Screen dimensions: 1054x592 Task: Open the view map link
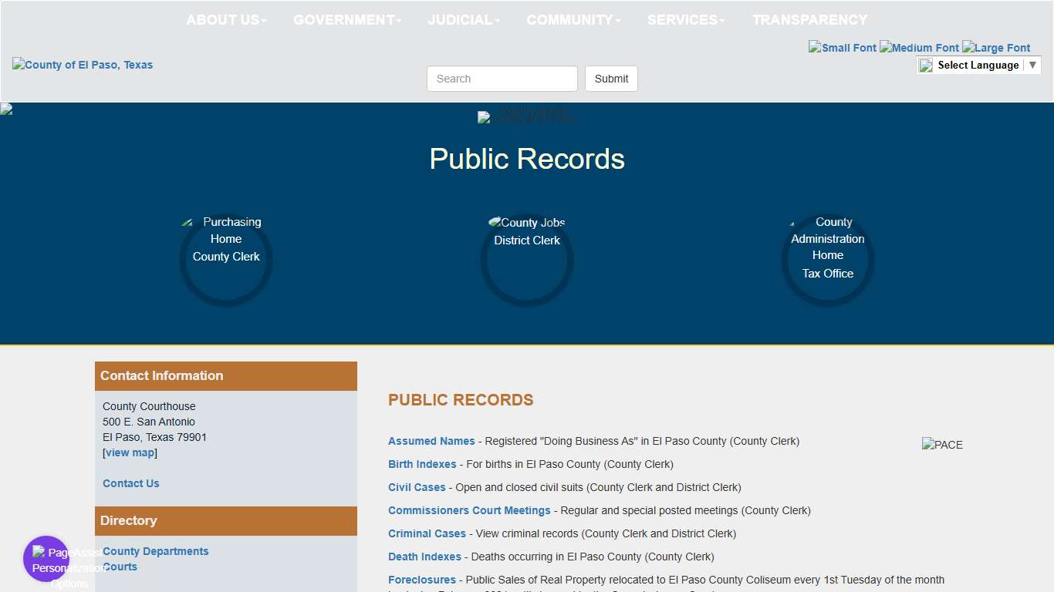[x=129, y=452]
